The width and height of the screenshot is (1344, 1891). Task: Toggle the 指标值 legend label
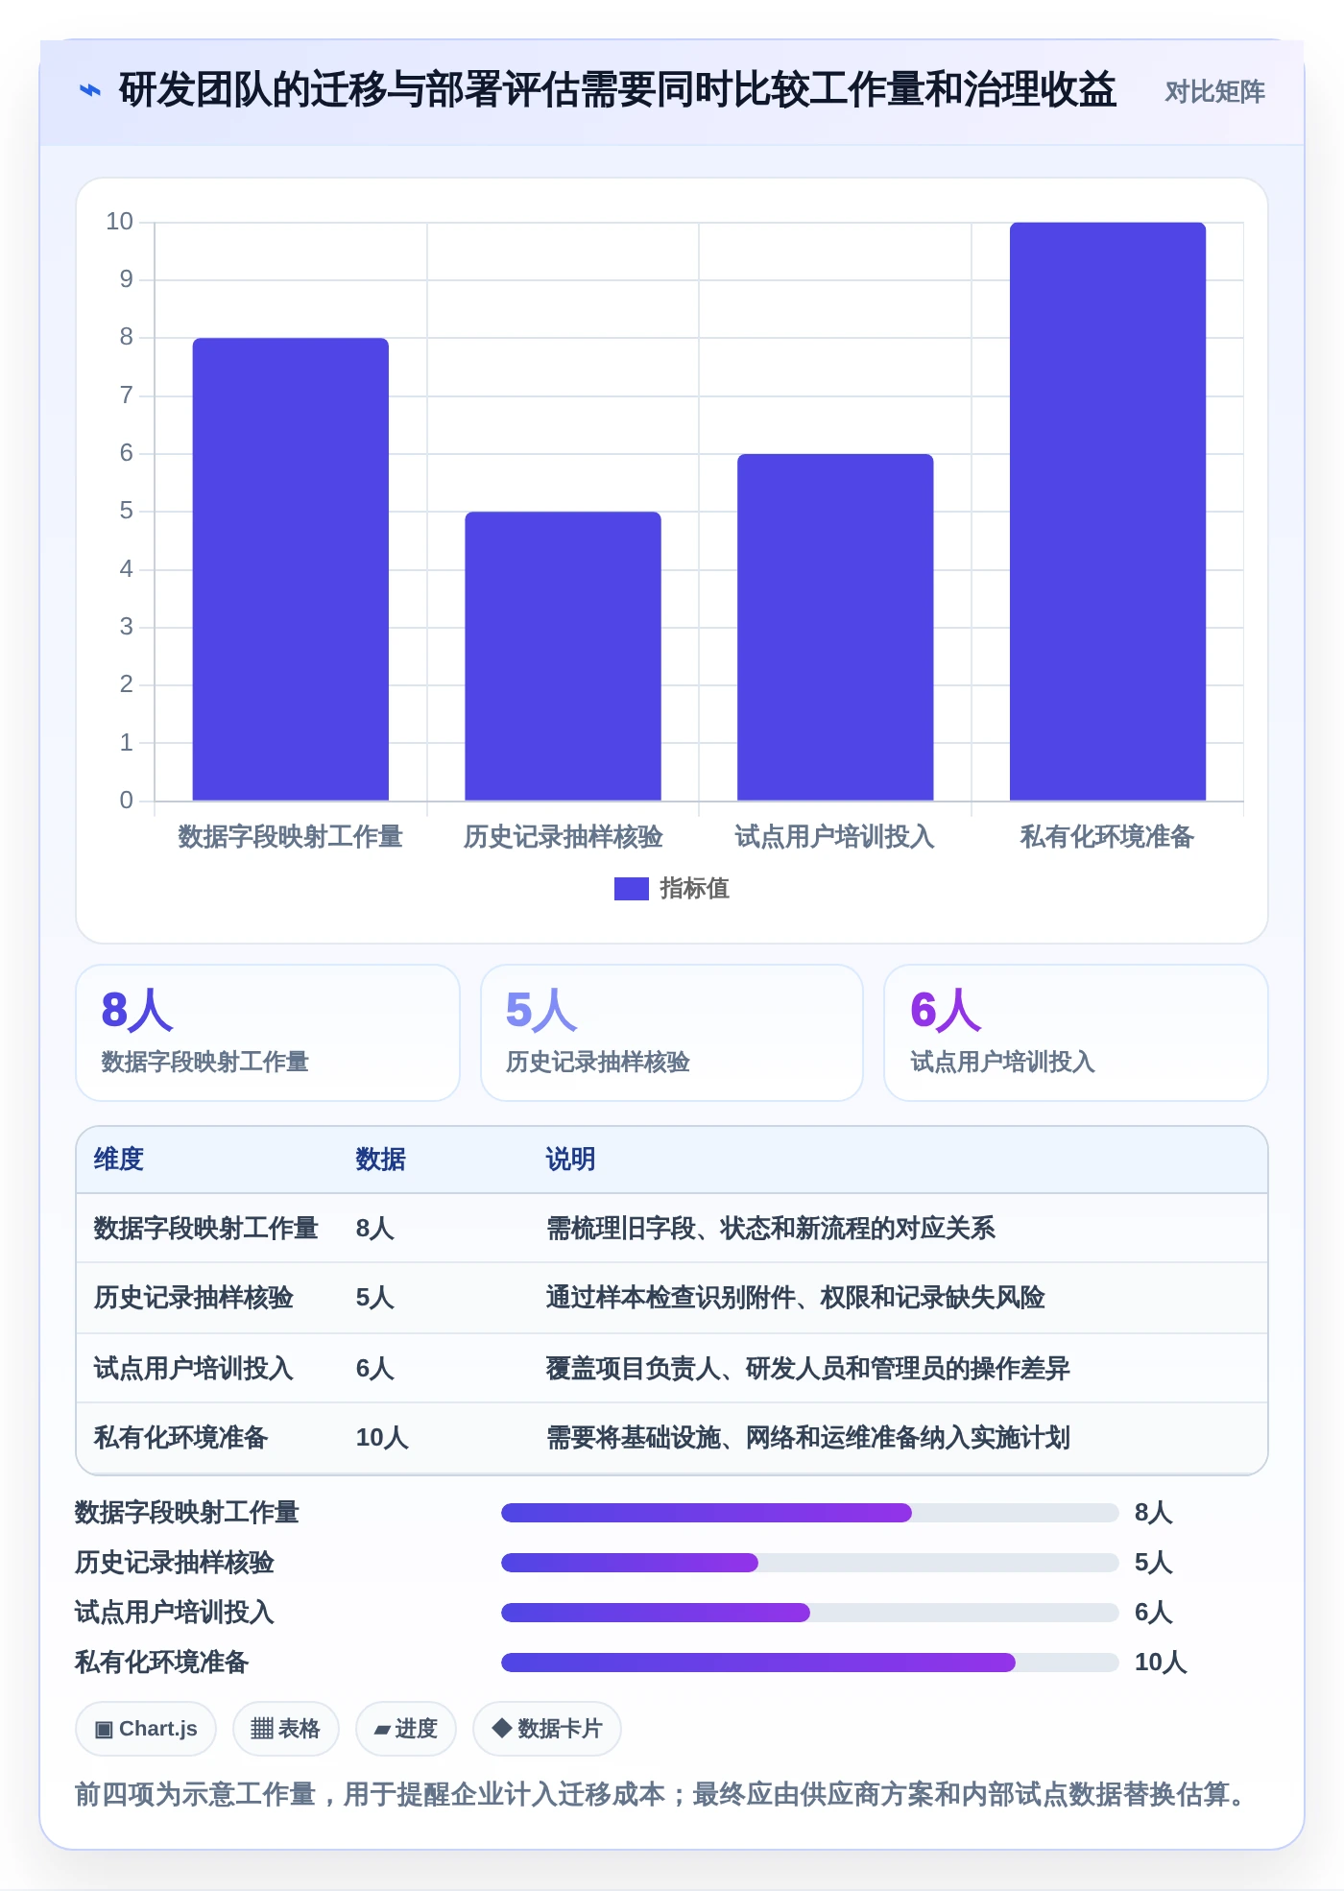(694, 889)
